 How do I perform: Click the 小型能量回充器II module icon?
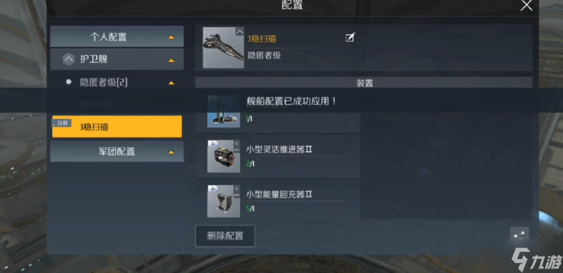[223, 201]
